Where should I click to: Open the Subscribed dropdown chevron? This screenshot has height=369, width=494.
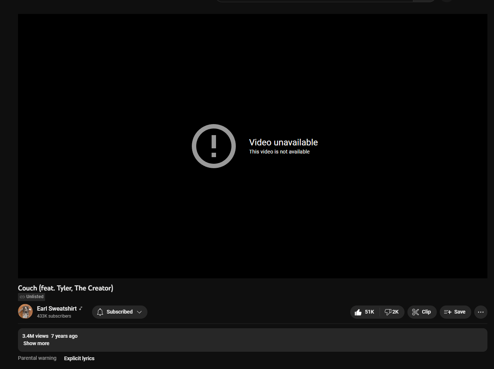tap(139, 312)
